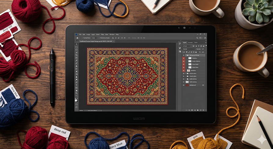The image size is (273, 149).
Task: Select the Frame tool
Action: 77,58
